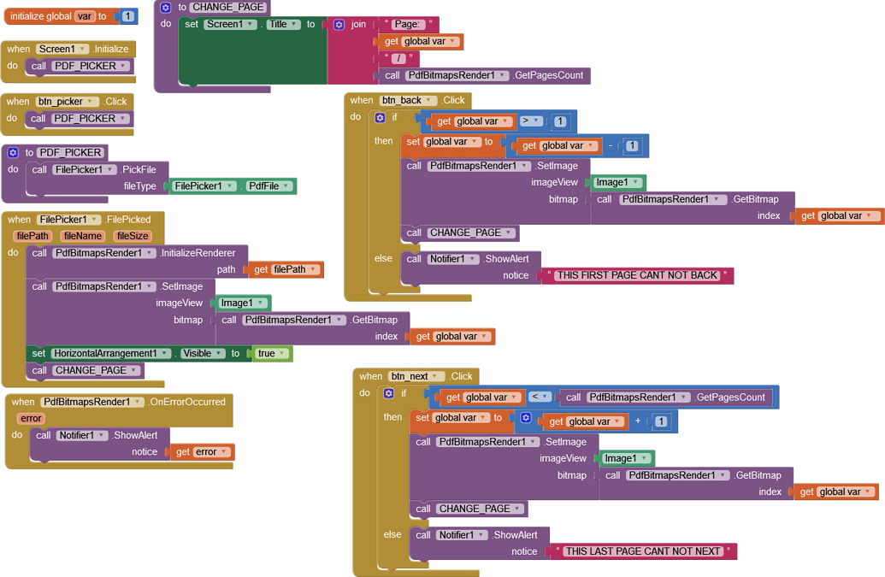Viewport: 885px width, 577px height.
Task: Click the error parameter in OnErrorOccurred
Action: [x=31, y=418]
